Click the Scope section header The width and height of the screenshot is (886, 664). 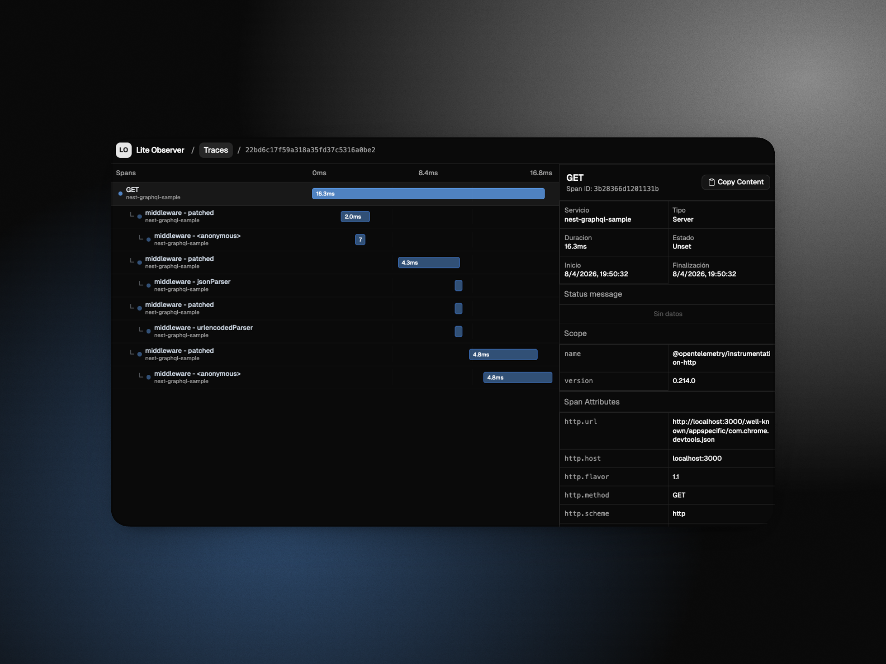[575, 333]
